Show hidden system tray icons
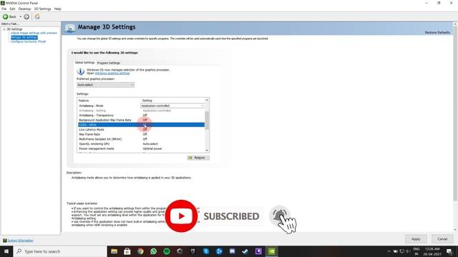Screen dimensions: 458x257 tap(389, 251)
